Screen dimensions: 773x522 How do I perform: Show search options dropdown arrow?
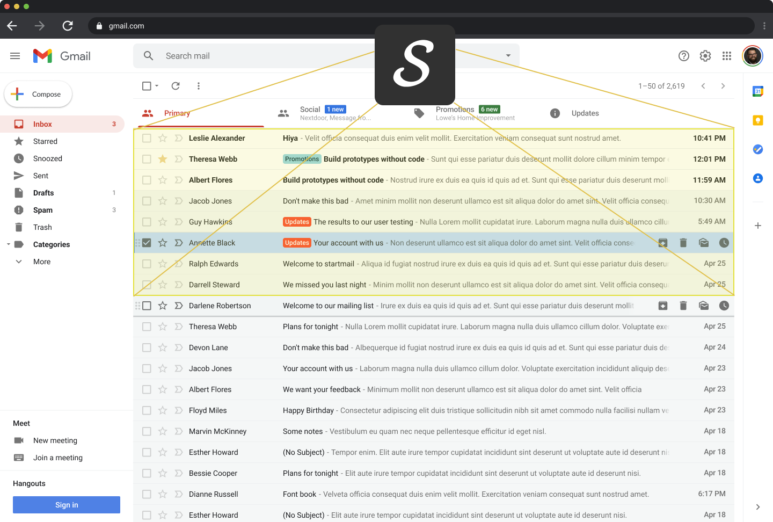[x=508, y=56]
